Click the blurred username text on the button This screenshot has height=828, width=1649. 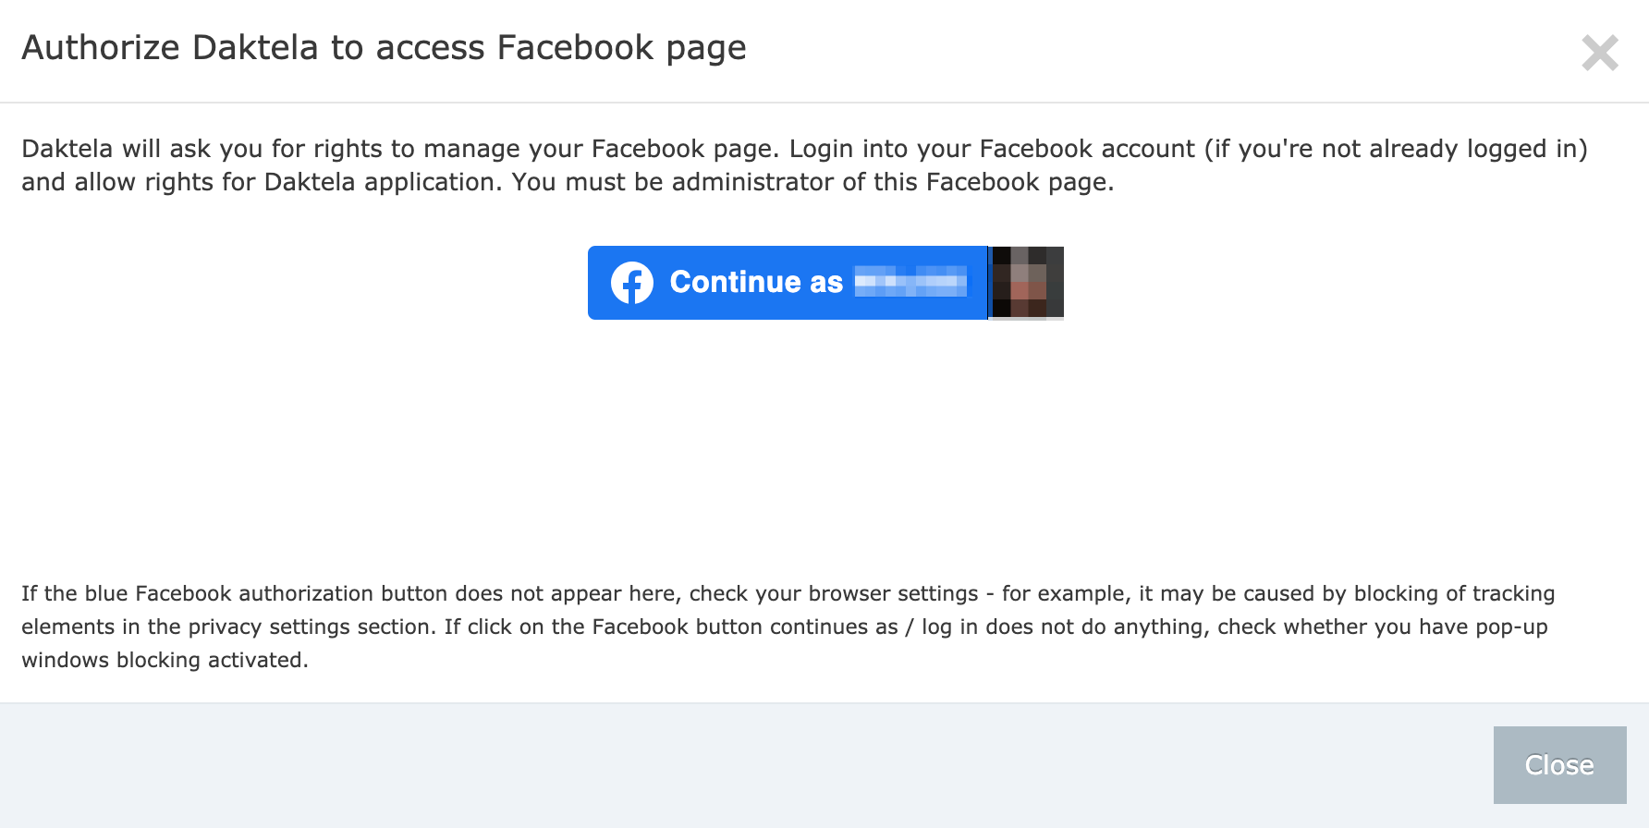[909, 282]
